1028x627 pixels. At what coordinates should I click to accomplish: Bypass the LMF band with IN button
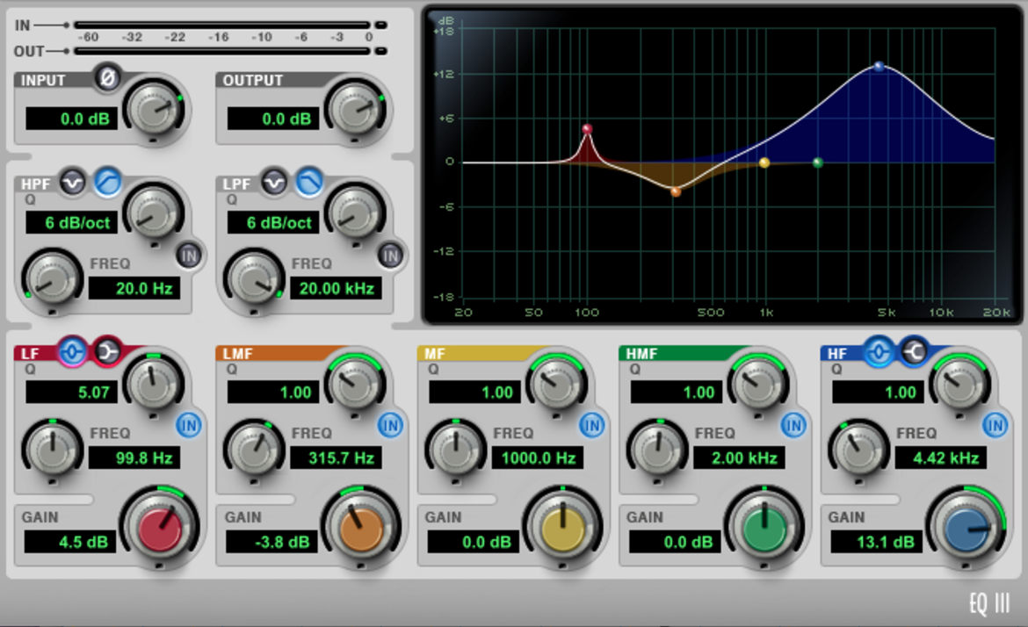pyautogui.click(x=390, y=426)
